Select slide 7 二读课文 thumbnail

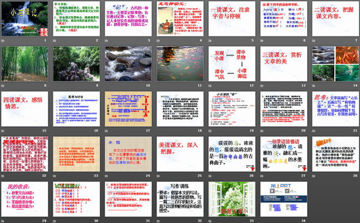(x=335, y=19)
